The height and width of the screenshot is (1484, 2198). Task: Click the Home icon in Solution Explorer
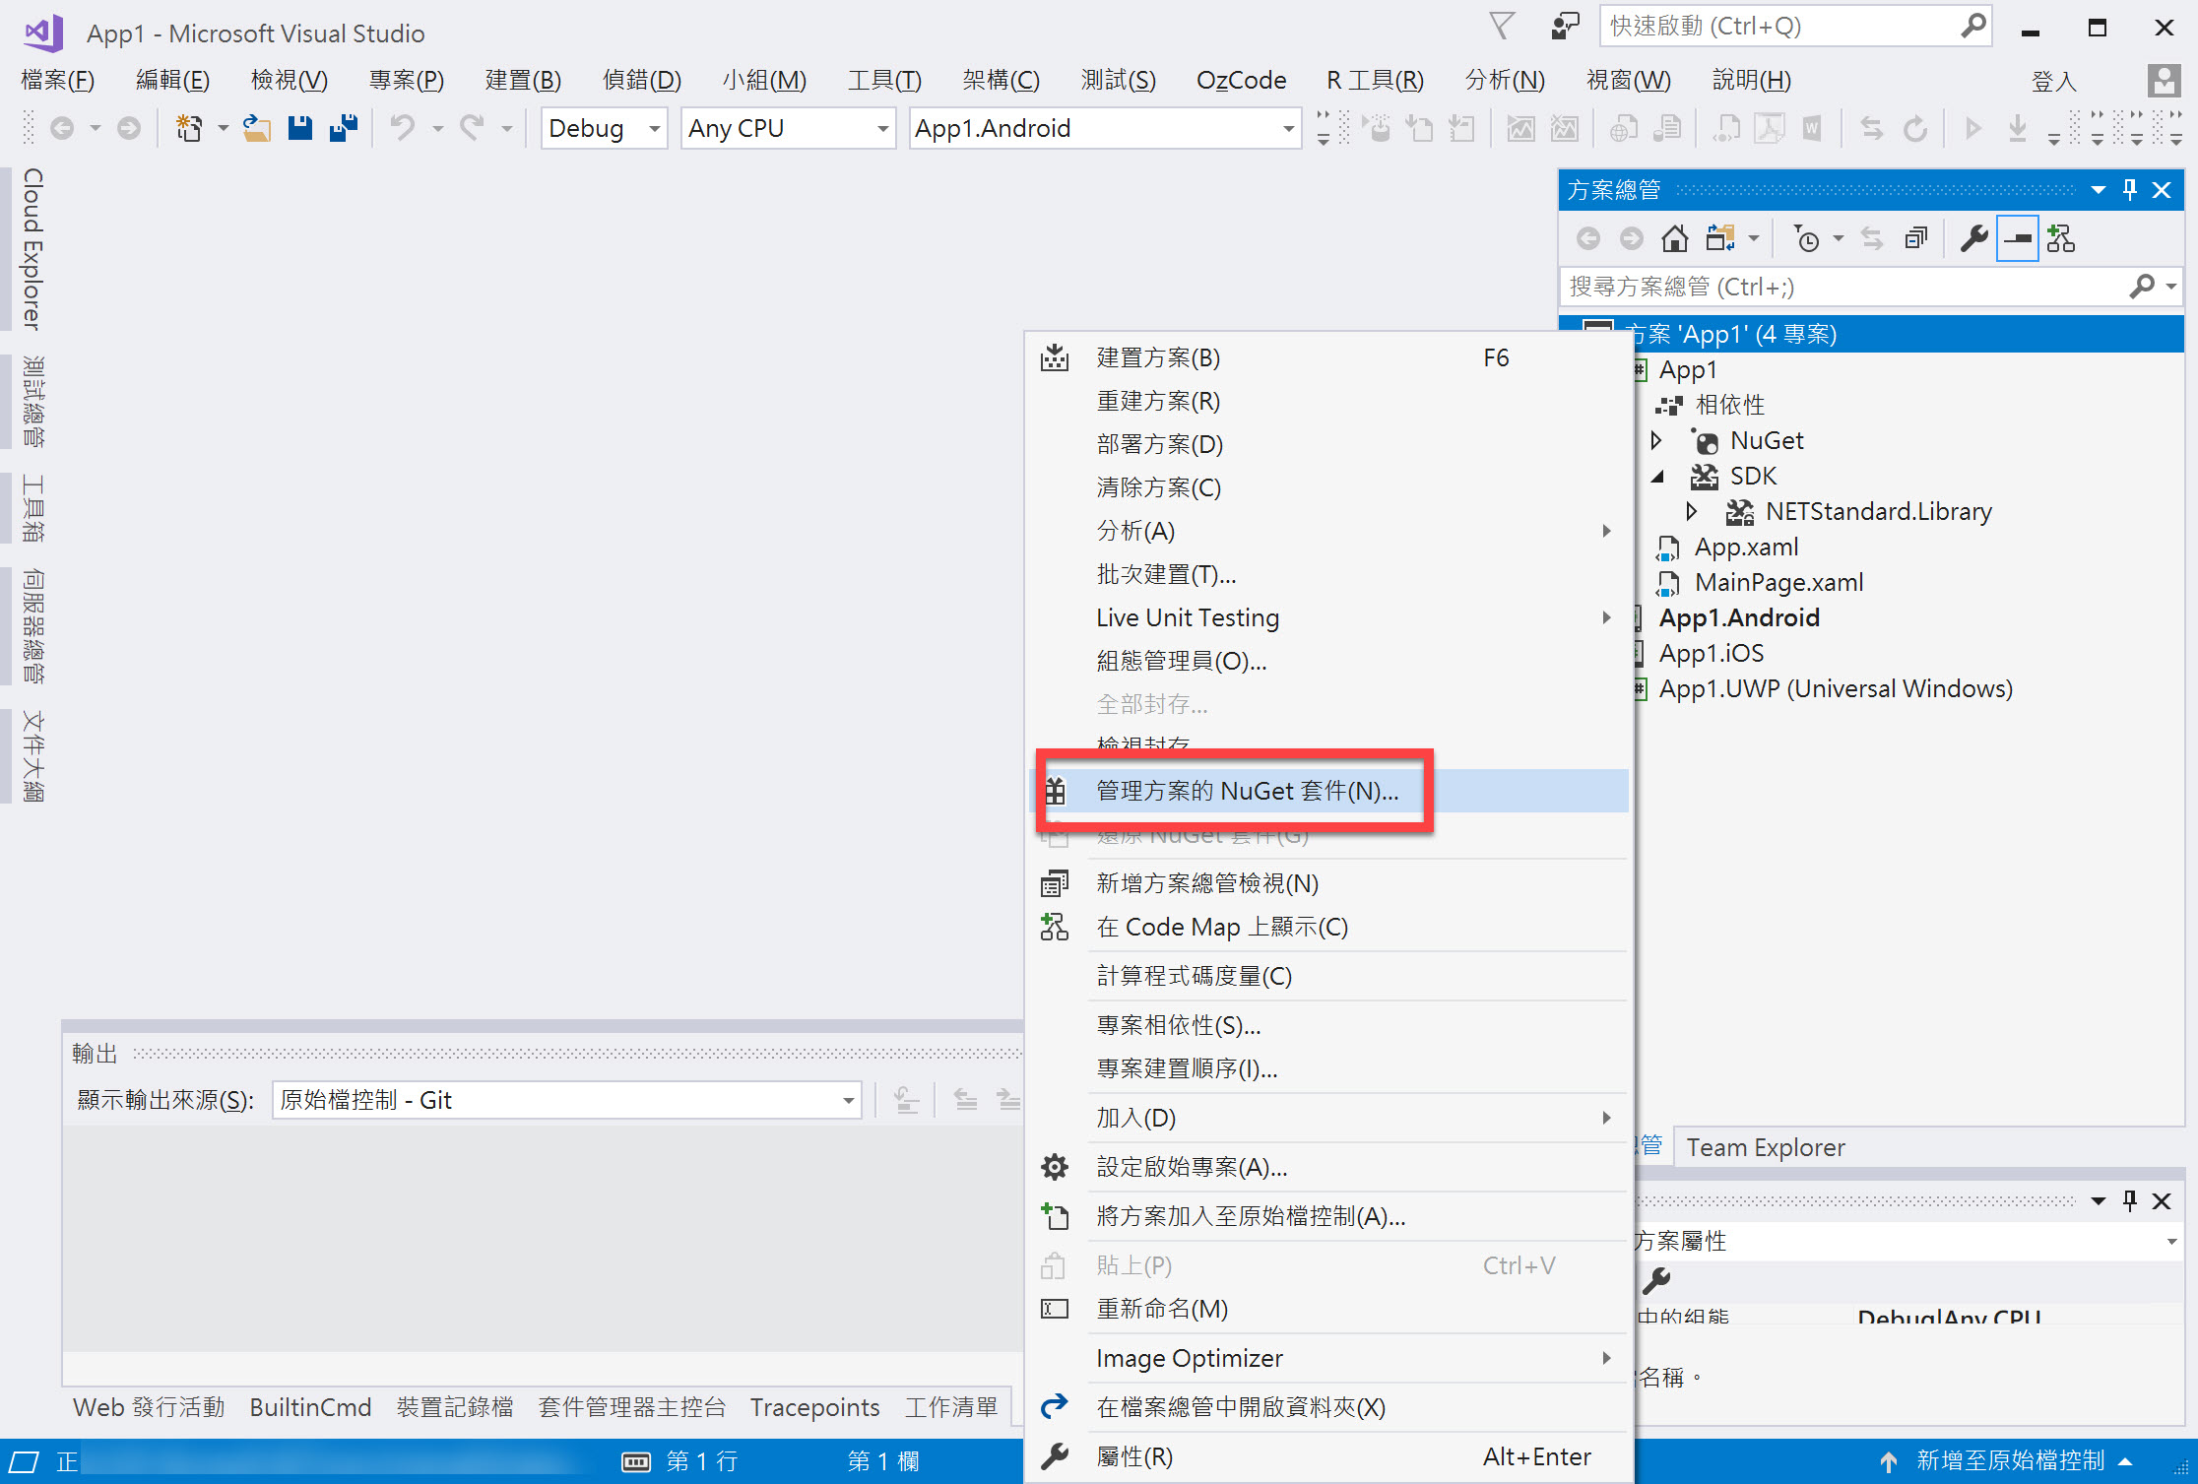pyautogui.click(x=1674, y=238)
